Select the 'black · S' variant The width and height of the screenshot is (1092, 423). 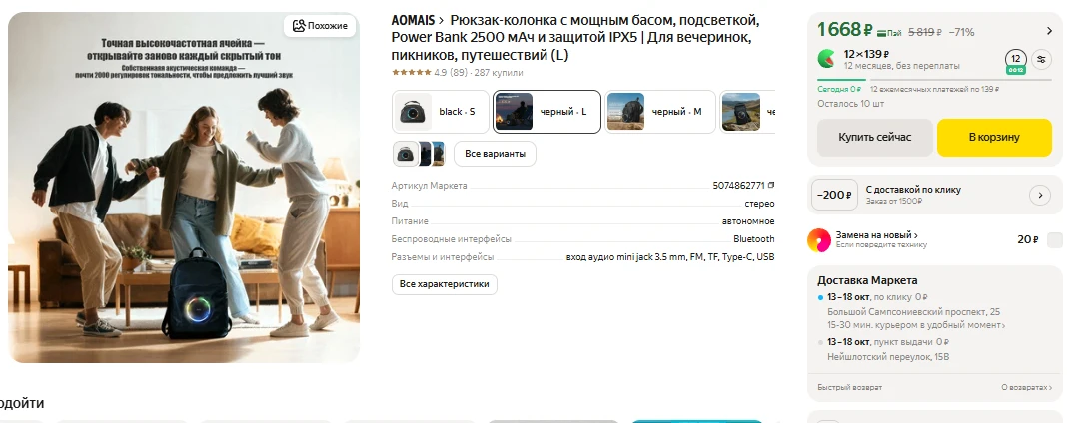(441, 112)
